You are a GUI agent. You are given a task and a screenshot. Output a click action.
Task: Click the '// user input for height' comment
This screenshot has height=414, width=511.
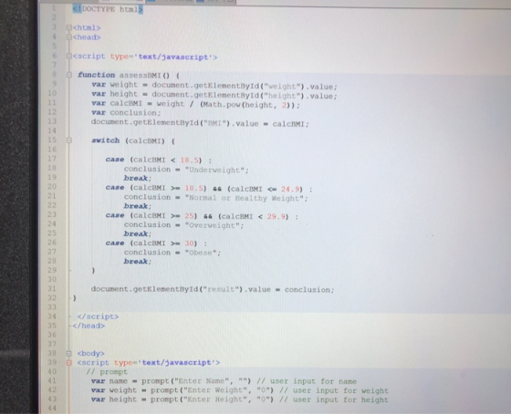coord(334,400)
